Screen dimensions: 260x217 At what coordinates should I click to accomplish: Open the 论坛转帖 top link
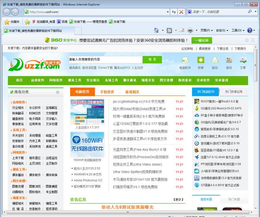point(187,49)
